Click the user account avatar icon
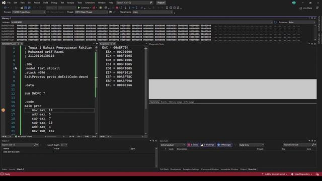 click(294, 3)
